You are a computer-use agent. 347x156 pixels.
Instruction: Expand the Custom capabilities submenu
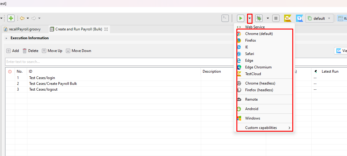(265, 128)
